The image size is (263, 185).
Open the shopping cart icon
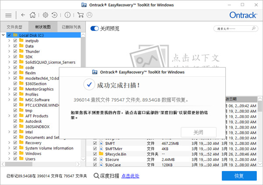click(81, 15)
